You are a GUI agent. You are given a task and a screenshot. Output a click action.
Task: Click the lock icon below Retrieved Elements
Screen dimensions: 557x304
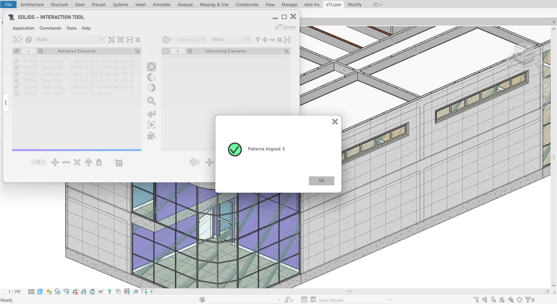[x=99, y=162]
